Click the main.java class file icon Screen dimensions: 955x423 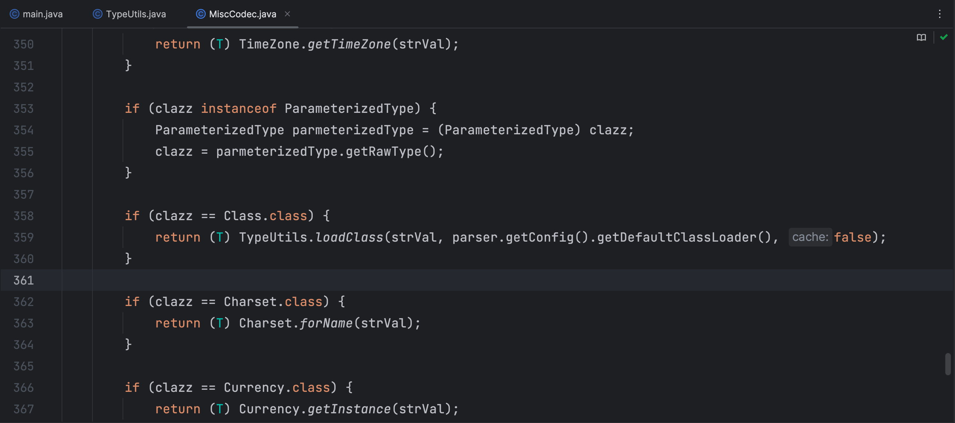coord(15,14)
